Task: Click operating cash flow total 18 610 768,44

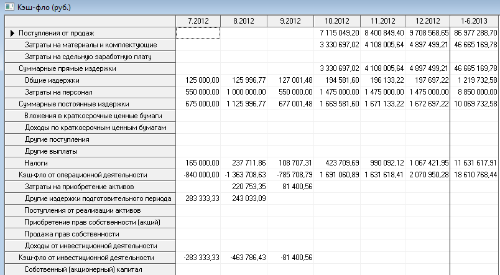Action: click(476, 175)
